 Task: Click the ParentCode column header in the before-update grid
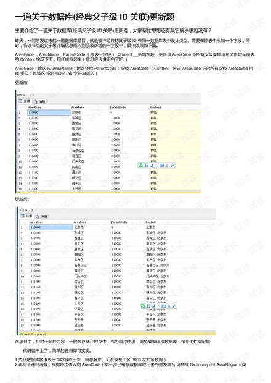118,107
